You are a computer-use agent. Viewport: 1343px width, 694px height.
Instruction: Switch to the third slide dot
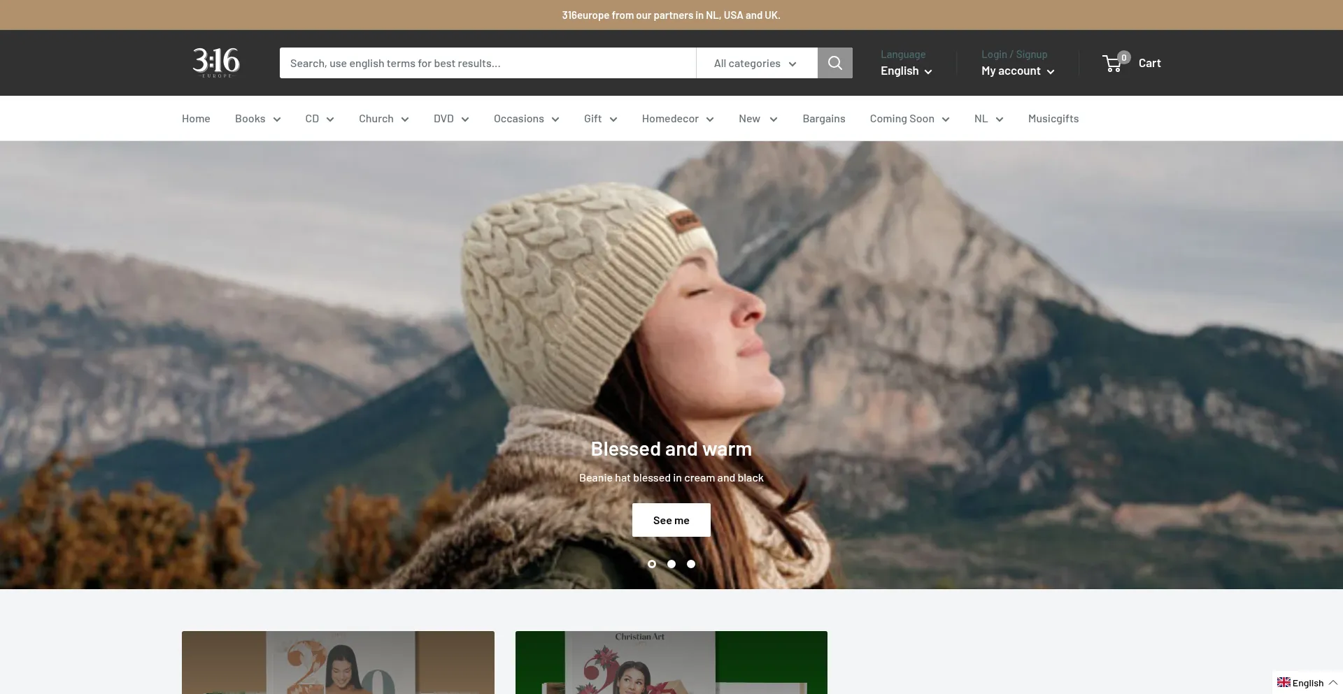click(691, 564)
